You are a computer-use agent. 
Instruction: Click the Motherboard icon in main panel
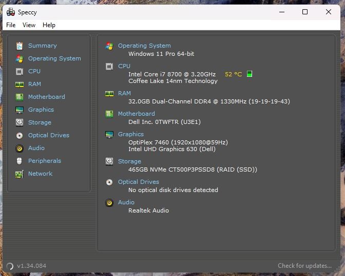pyautogui.click(x=109, y=114)
